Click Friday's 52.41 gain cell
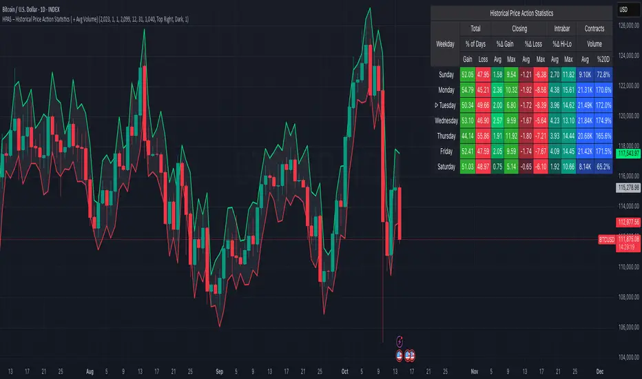642x379 pixels. pyautogui.click(x=468, y=151)
